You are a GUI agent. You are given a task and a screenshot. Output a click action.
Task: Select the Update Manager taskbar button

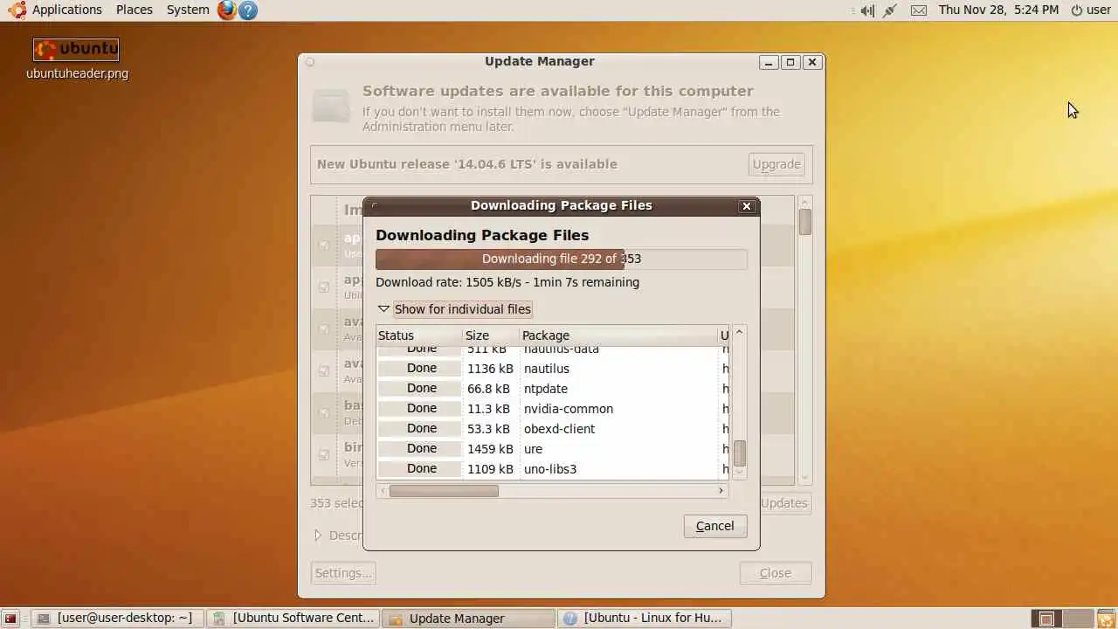(x=468, y=618)
